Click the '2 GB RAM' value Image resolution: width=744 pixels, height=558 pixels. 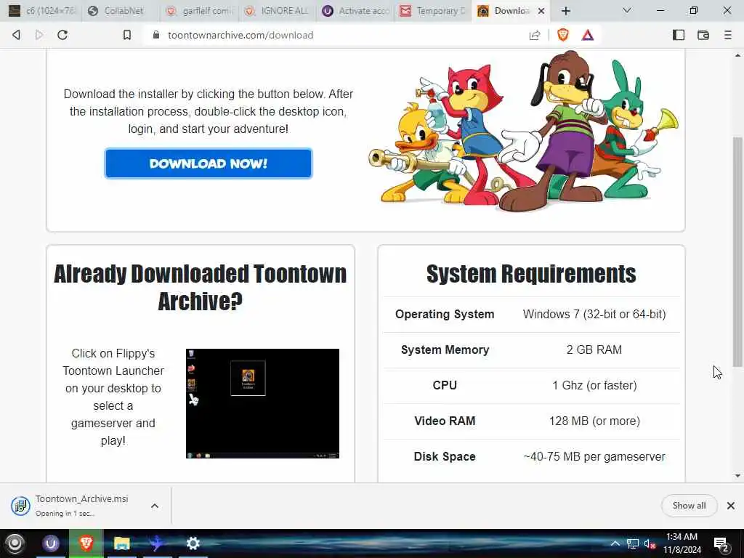594,349
